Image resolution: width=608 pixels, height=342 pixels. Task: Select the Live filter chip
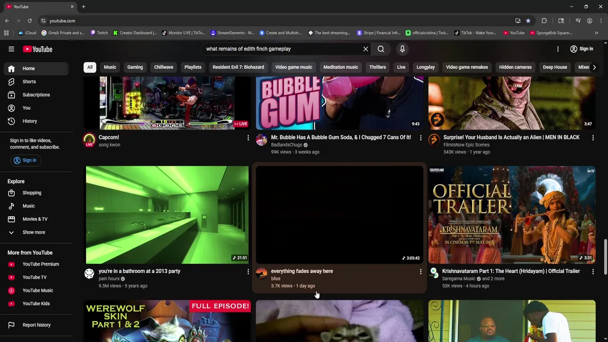tap(401, 67)
